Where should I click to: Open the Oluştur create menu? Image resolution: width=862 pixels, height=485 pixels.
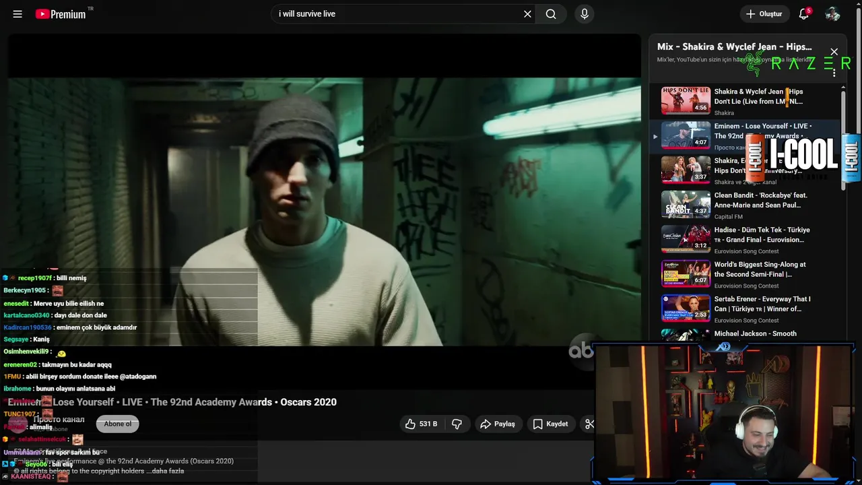pyautogui.click(x=764, y=14)
